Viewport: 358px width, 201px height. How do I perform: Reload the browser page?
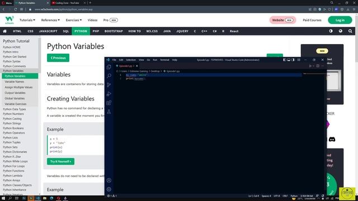(x=15, y=9)
